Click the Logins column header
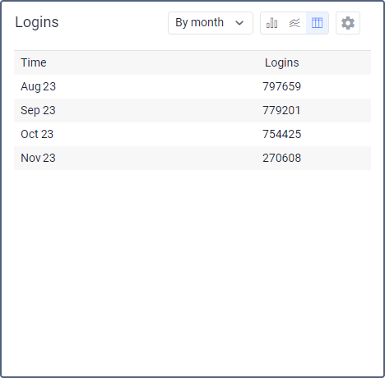This screenshot has width=385, height=378. click(x=281, y=62)
